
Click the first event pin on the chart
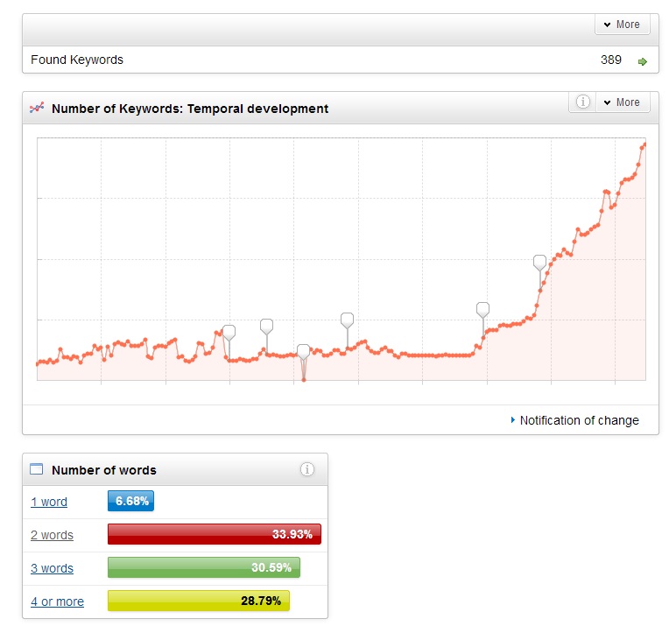point(229,332)
